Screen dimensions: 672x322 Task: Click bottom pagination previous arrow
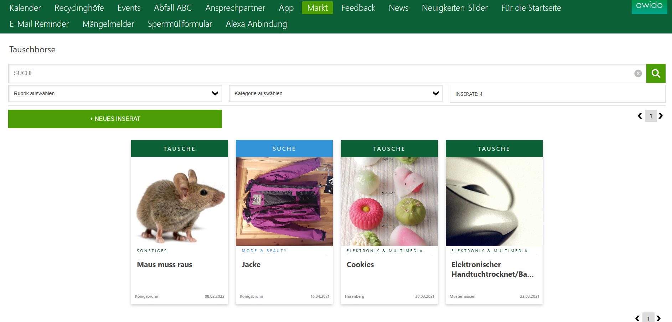point(637,318)
